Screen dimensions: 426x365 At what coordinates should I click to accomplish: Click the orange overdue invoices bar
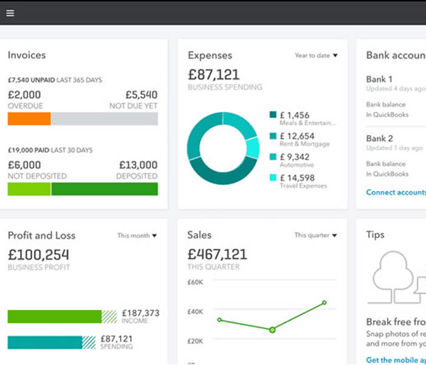tap(29, 119)
